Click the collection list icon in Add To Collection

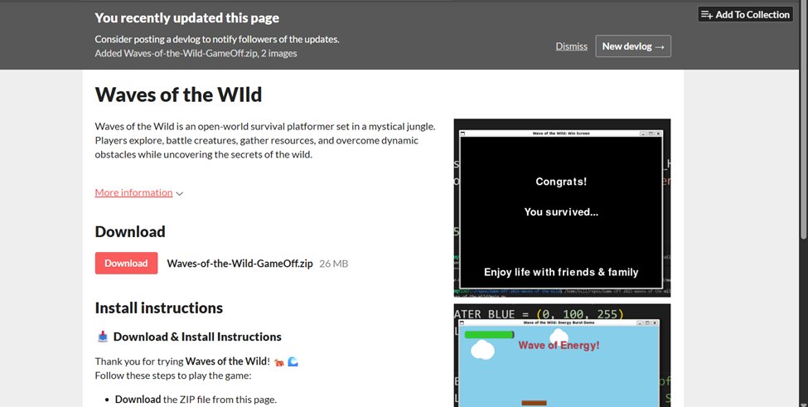(707, 15)
